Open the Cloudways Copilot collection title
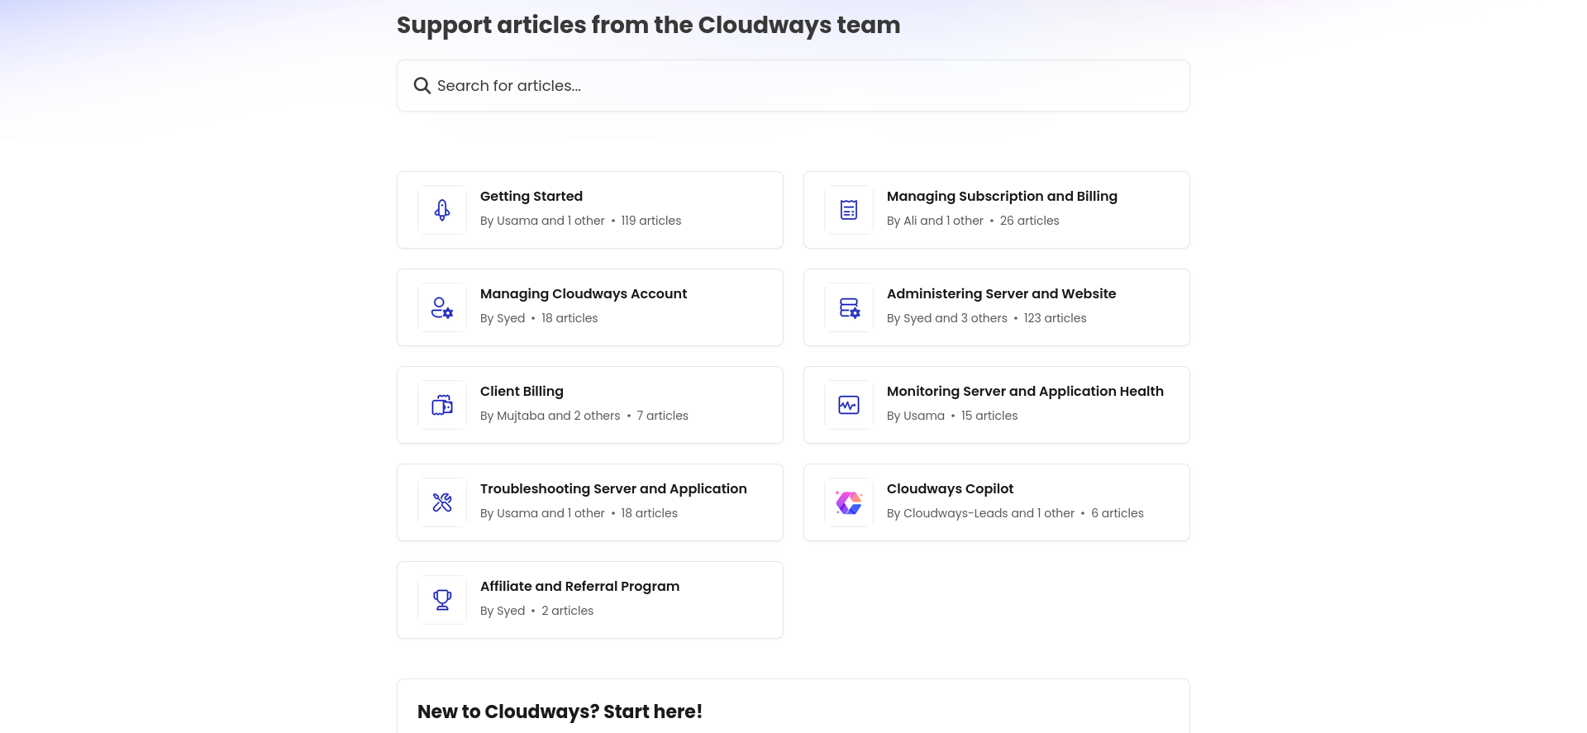 coord(950,489)
